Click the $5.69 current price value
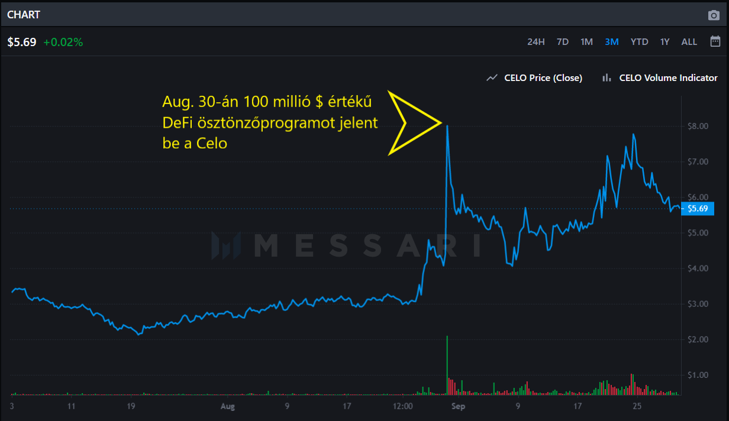The image size is (729, 421). pyautogui.click(x=22, y=42)
